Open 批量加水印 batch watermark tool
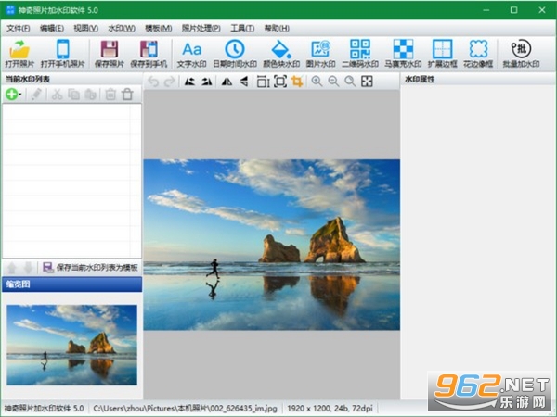 (521, 54)
